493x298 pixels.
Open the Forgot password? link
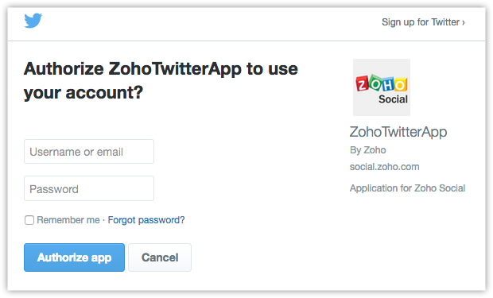point(146,220)
